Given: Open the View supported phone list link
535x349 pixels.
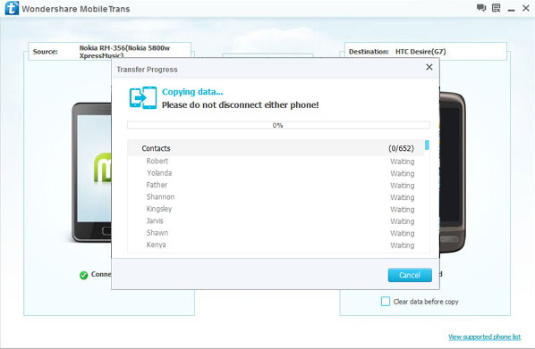Looking at the screenshot, I should [485, 337].
